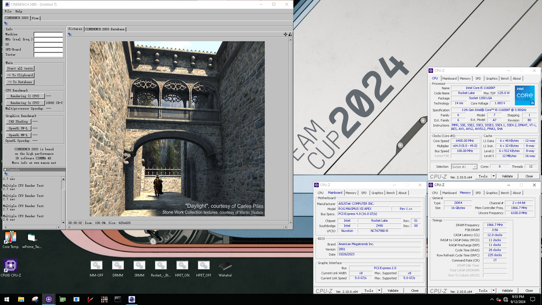Open CPU-Z taskbar icon
The height and width of the screenshot is (305, 542).
49,299
